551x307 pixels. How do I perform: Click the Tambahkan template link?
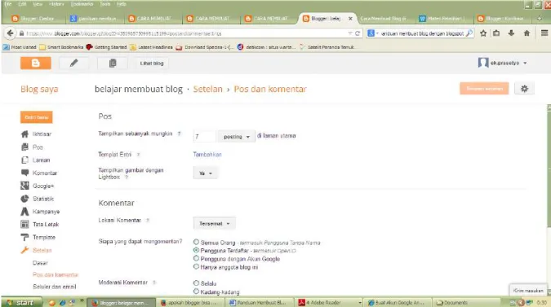pyautogui.click(x=207, y=154)
